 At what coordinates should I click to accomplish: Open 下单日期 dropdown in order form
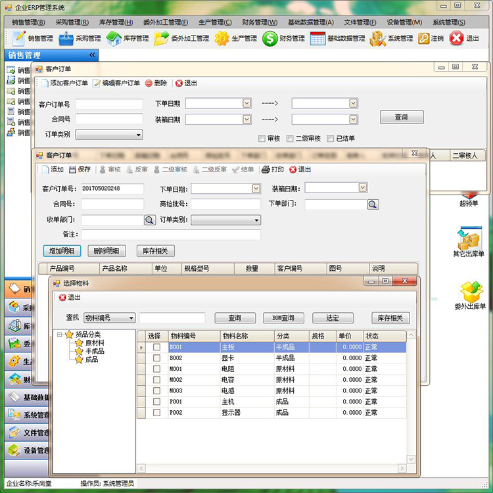coord(256,189)
